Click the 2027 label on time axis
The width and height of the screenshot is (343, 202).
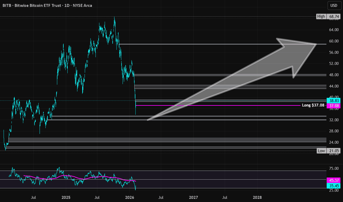pyautogui.click(x=193, y=198)
